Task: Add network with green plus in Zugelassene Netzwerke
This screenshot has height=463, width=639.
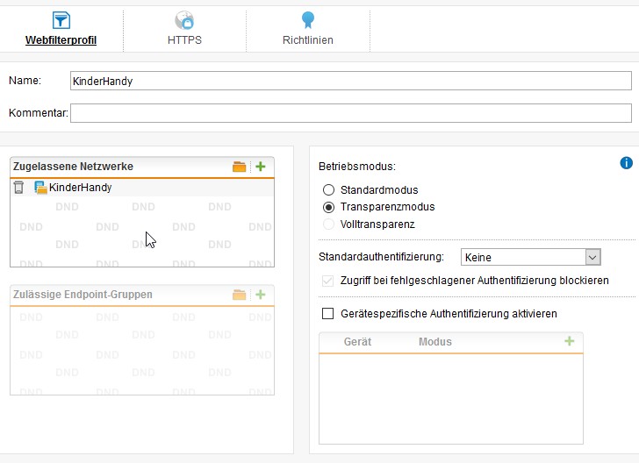Action: pos(261,166)
